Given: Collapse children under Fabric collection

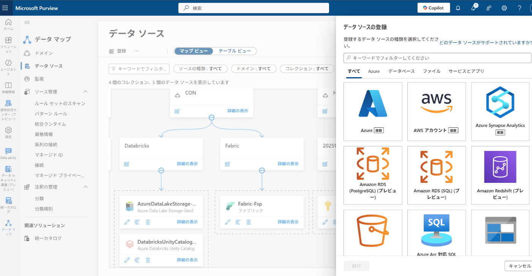Looking at the screenshot, I should [x=262, y=171].
